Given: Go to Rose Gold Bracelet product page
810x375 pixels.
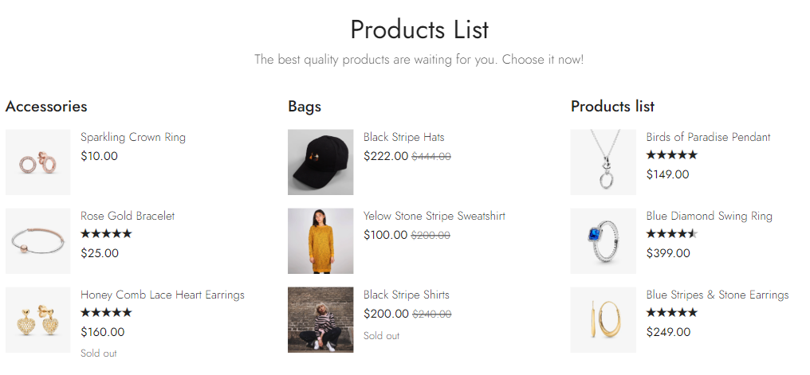Looking at the screenshot, I should tap(128, 216).
